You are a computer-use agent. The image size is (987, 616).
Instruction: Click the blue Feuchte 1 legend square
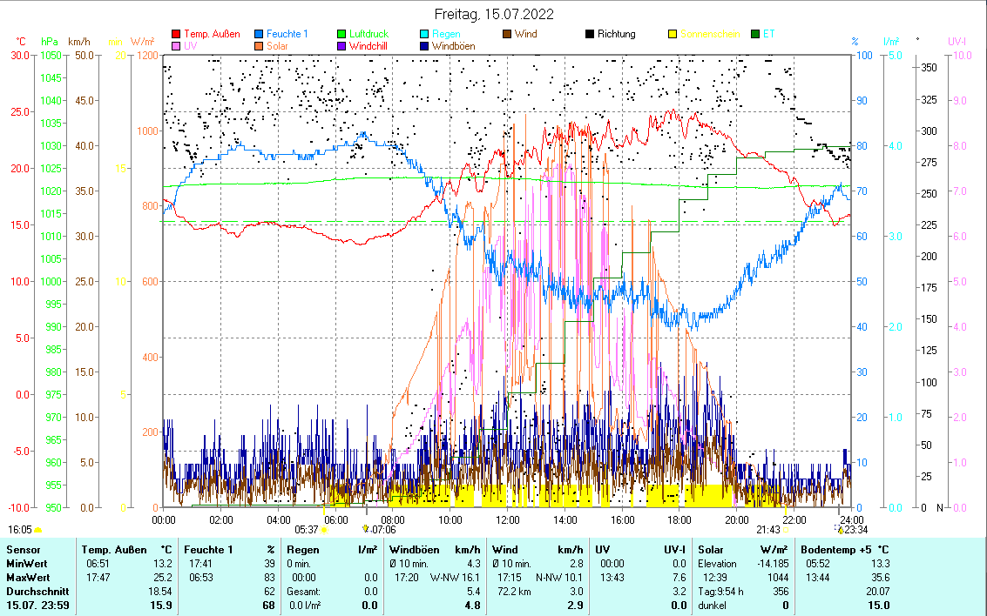[x=260, y=35]
